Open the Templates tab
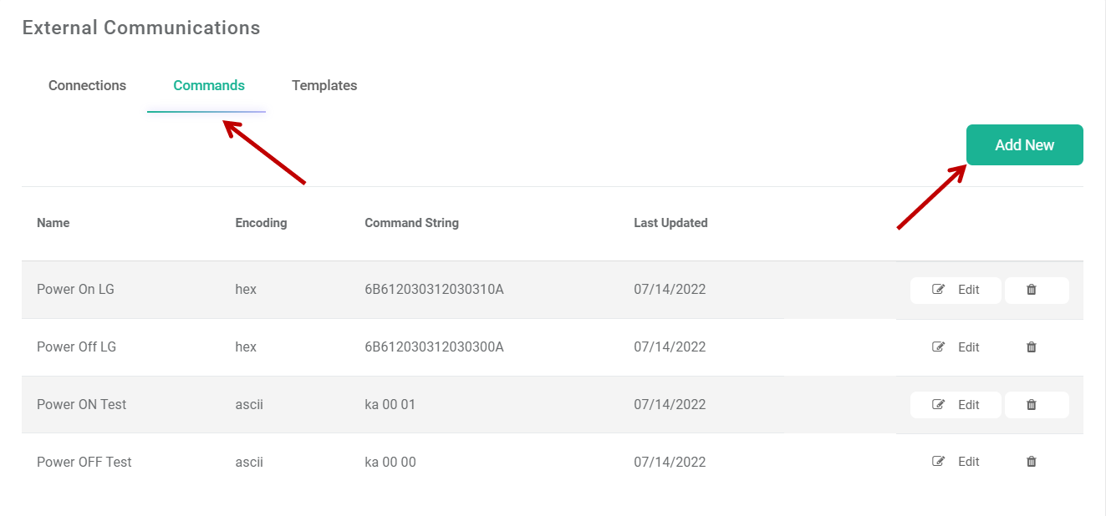This screenshot has width=1106, height=516. click(x=324, y=85)
